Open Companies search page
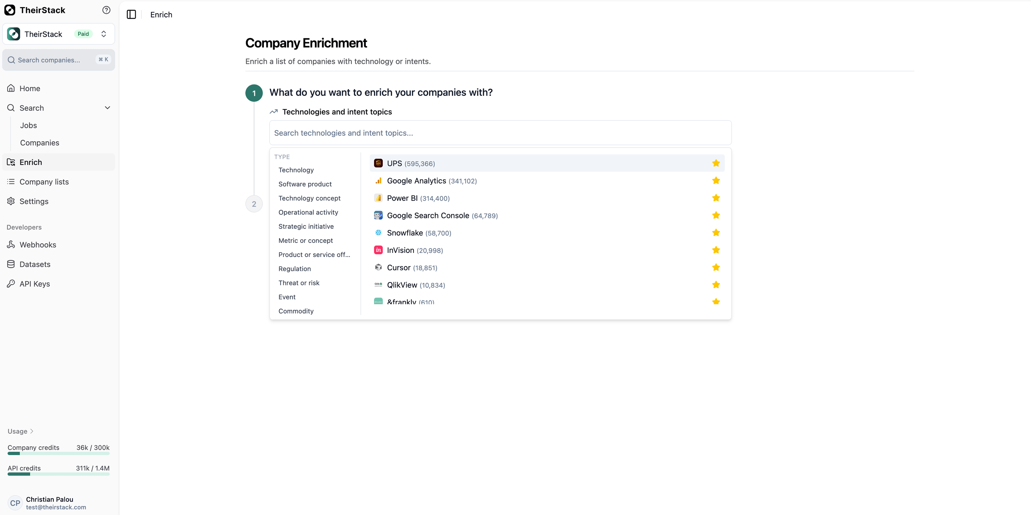The width and height of the screenshot is (1031, 515). [40, 143]
